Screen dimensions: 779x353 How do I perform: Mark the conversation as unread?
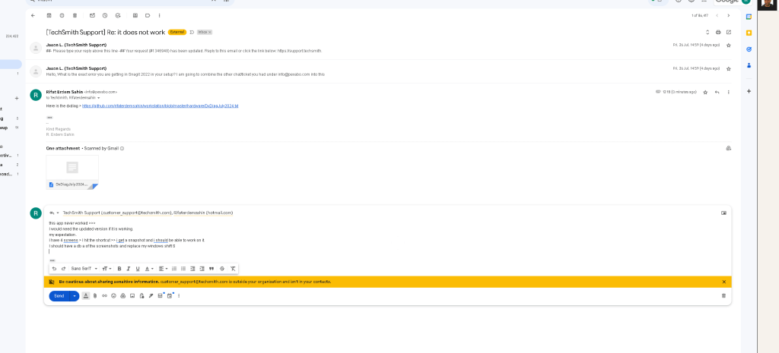(x=92, y=15)
